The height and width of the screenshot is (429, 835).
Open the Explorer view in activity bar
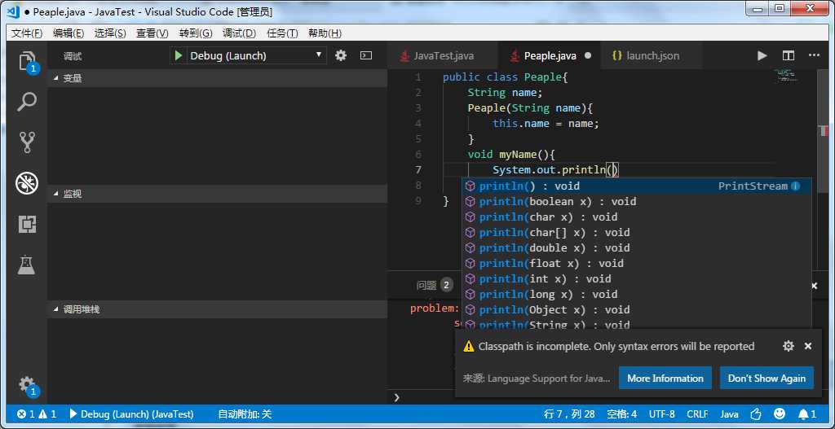27,61
